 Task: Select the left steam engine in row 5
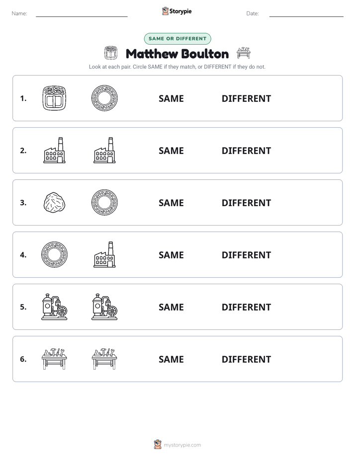(54, 307)
